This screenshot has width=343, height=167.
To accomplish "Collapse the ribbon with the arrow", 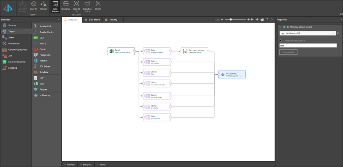I will pyautogui.click(x=341, y=14).
